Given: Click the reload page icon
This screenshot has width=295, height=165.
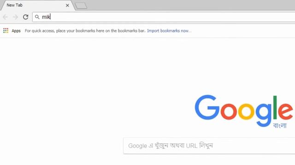Looking at the screenshot, I should 26,17.
